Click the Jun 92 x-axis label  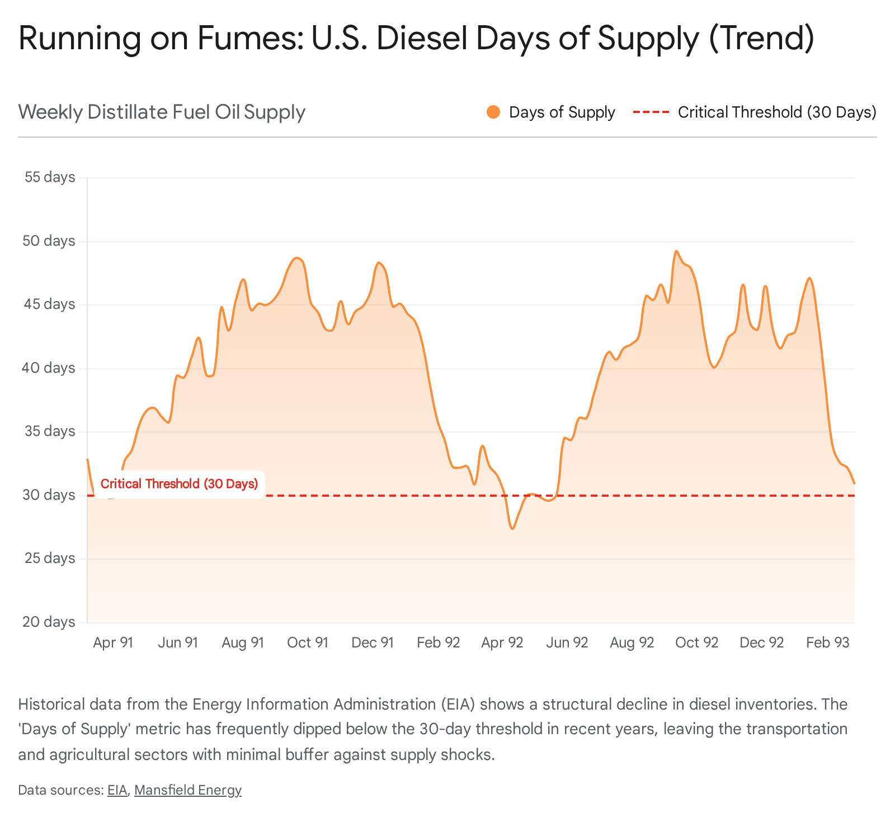click(567, 642)
